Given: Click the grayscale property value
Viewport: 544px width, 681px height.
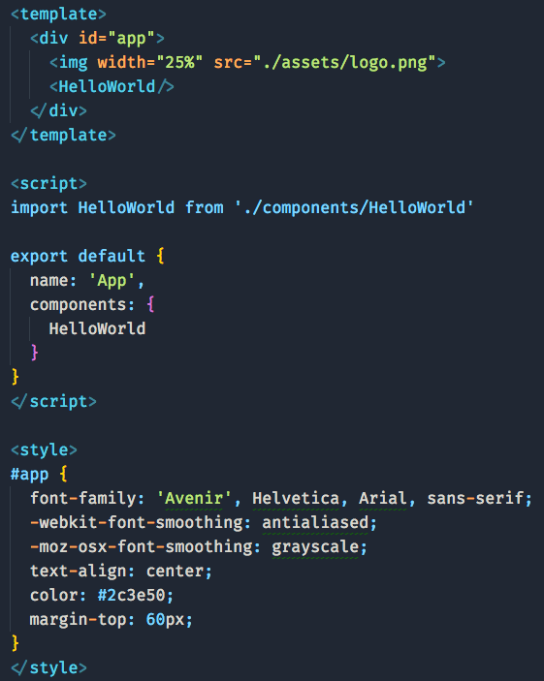Looking at the screenshot, I should coord(315,546).
